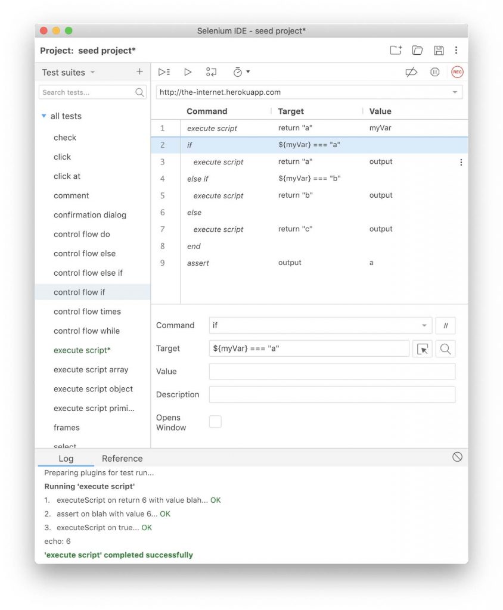Open the test execution speed dropdown
Viewport: 503px width, 610px height.
[241, 72]
